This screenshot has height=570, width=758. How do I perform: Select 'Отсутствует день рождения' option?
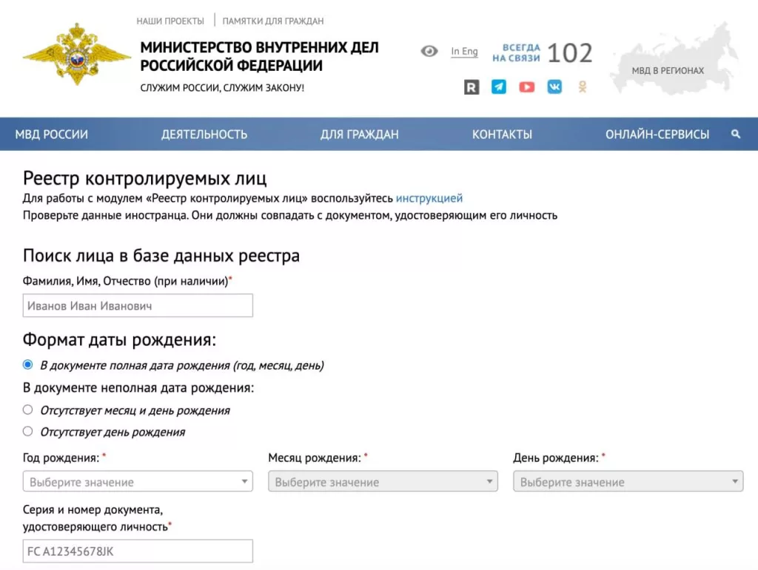coord(27,431)
